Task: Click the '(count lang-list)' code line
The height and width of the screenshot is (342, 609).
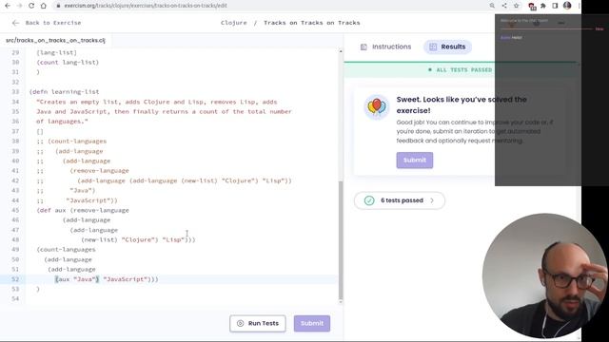Action: (x=68, y=62)
